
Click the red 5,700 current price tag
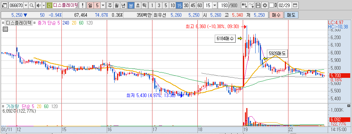[x=339, y=76]
